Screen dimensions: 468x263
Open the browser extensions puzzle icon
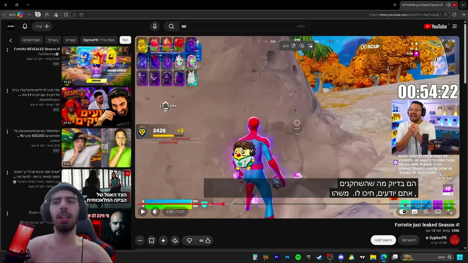tap(66, 15)
